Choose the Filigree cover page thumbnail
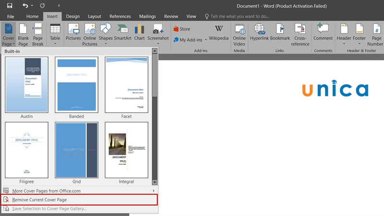The height and width of the screenshot is (216, 384). tap(27, 150)
